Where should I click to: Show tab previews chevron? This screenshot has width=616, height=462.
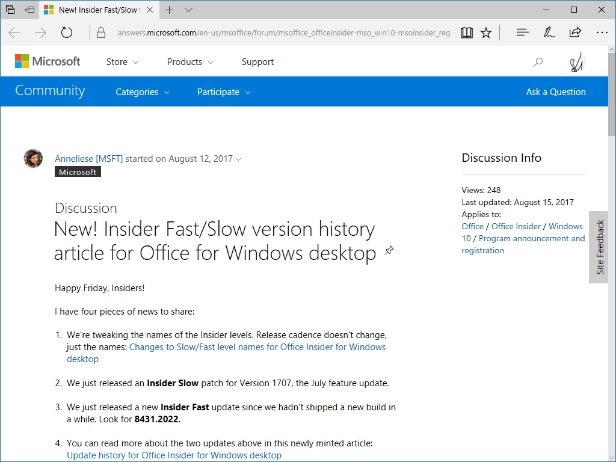[188, 10]
